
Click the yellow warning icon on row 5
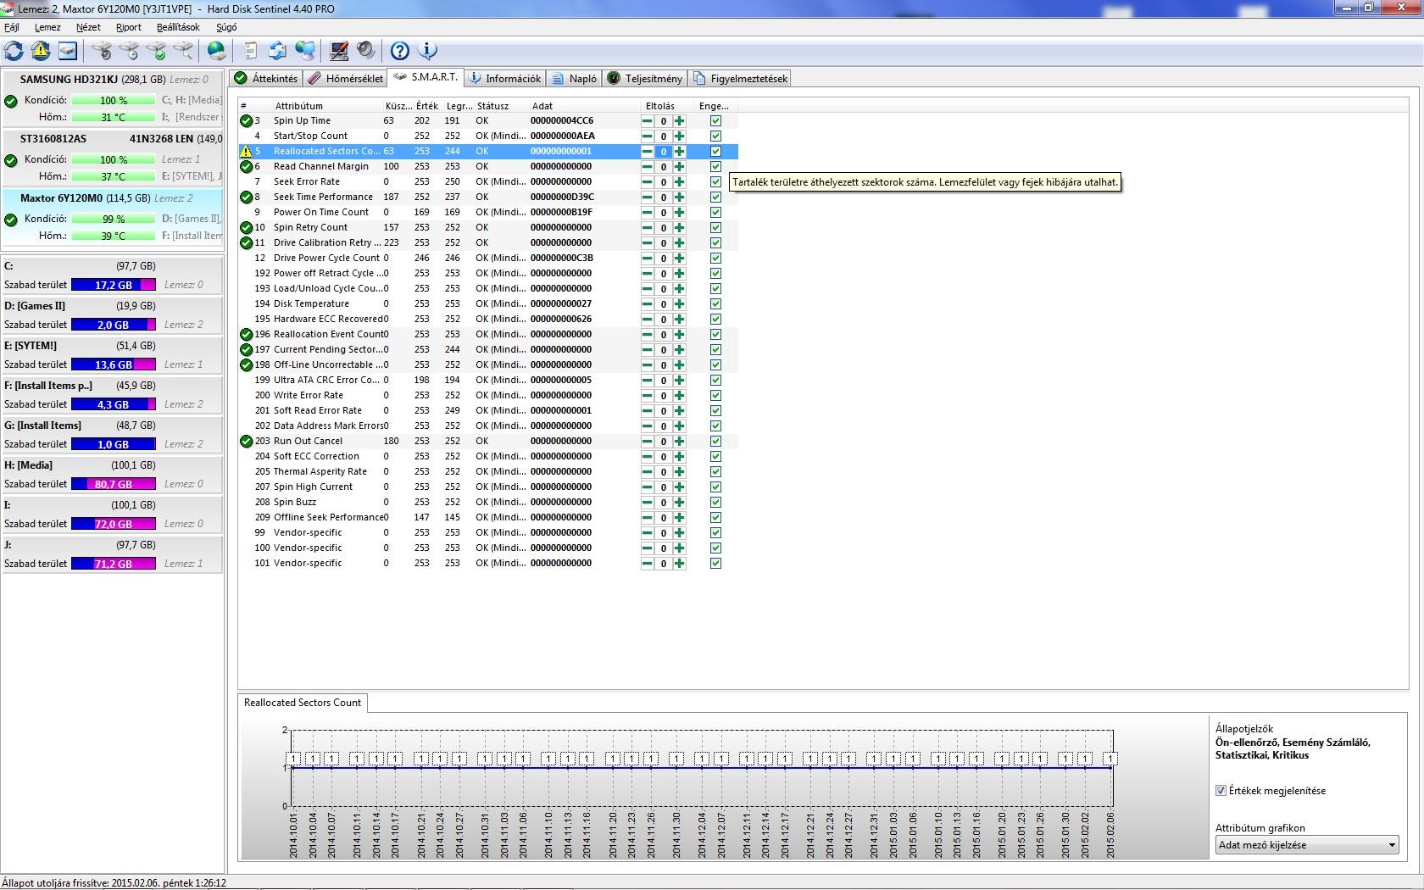click(246, 152)
